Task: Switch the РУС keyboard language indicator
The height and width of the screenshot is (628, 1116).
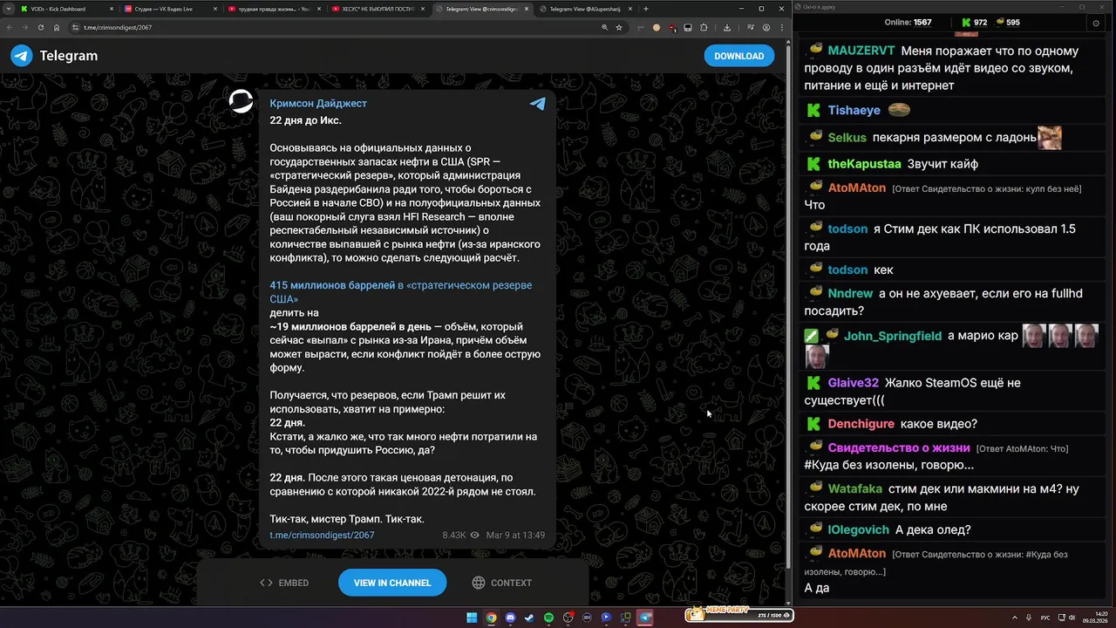Action: tap(1045, 618)
